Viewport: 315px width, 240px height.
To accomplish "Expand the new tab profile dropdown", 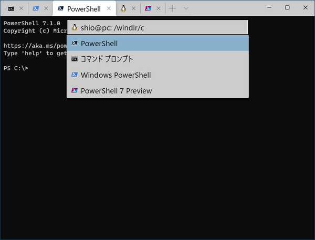I will tap(186, 8).
